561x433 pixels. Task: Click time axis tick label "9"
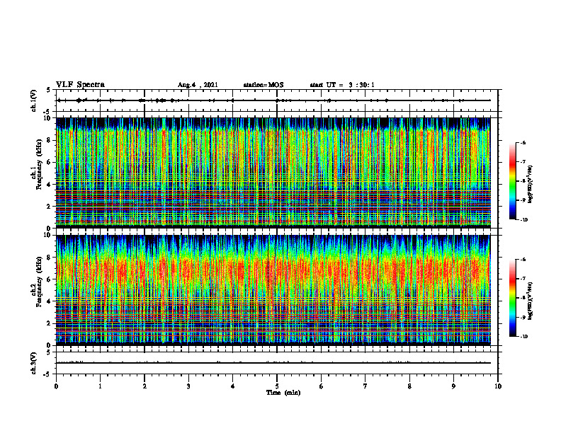[453, 386]
